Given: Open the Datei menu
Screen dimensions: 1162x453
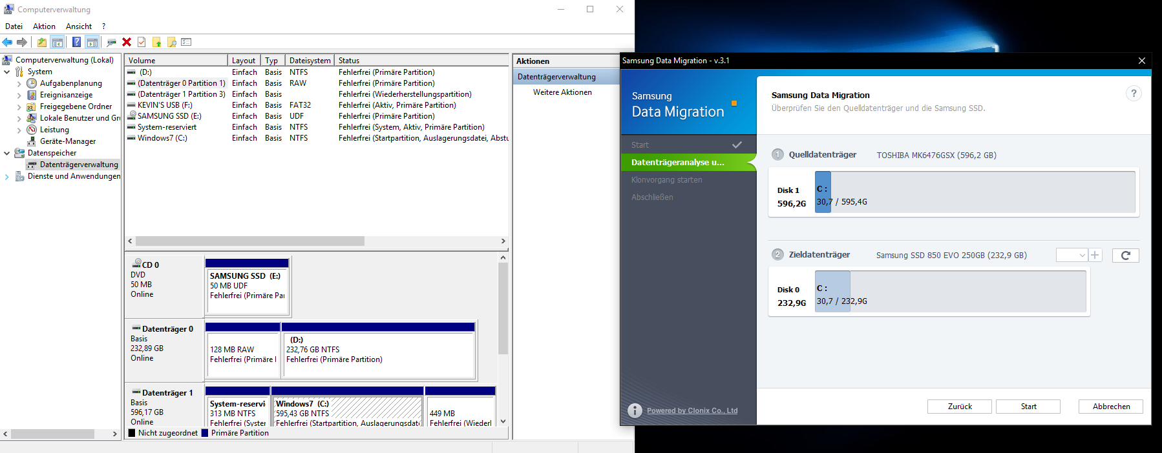Looking at the screenshot, I should pyautogui.click(x=14, y=26).
